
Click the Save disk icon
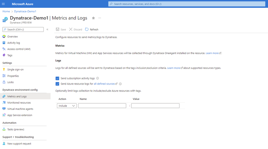(58, 29)
